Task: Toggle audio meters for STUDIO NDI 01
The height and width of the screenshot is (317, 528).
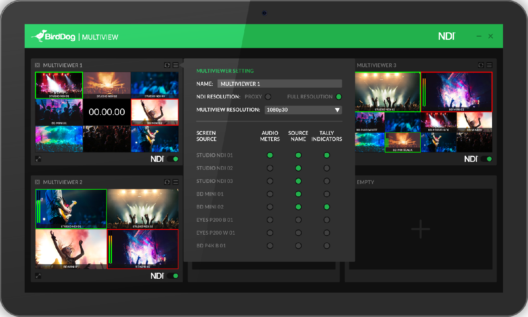Action: coord(270,155)
